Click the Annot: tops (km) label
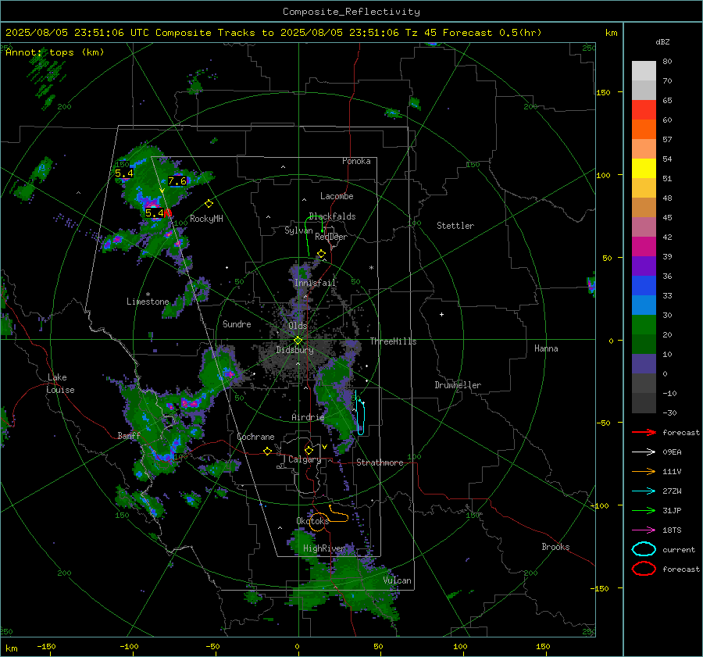 [55, 52]
